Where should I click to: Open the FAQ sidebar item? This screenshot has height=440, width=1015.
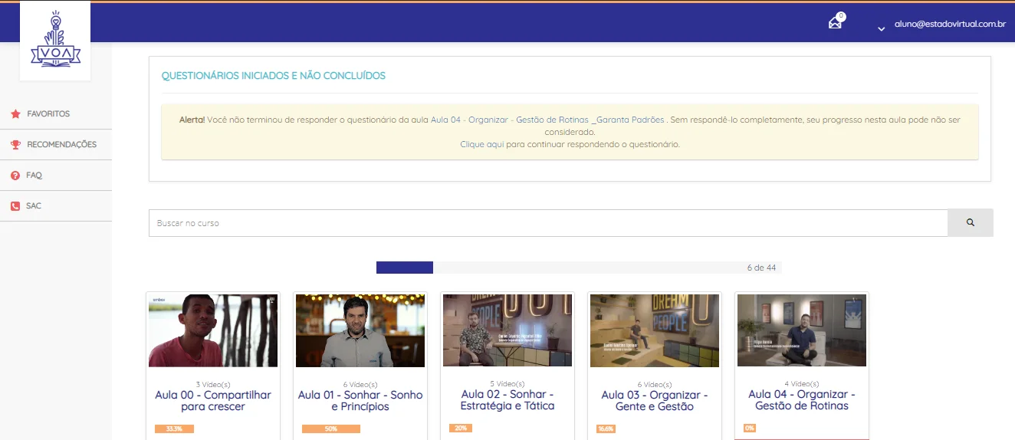click(56, 176)
